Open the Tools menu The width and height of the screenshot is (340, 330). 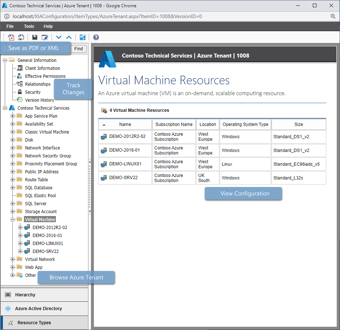point(29,26)
